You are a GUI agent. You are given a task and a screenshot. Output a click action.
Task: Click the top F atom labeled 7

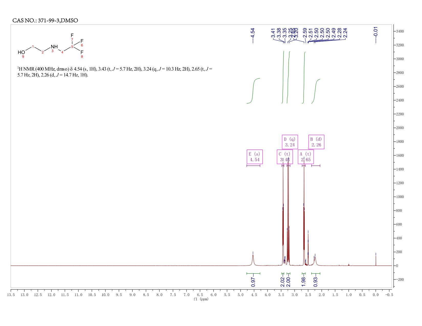coord(72,35)
